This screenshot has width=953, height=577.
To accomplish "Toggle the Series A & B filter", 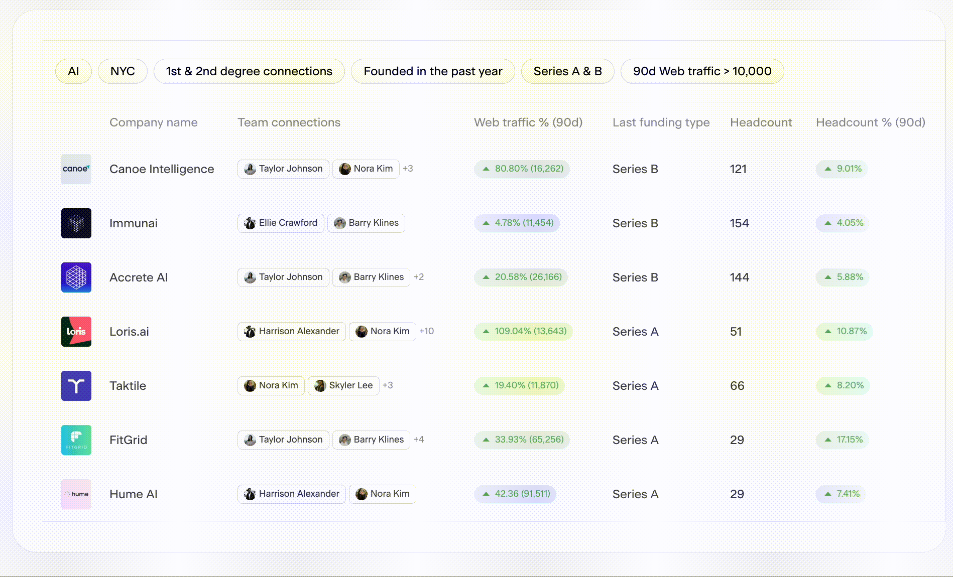I will click(x=567, y=71).
